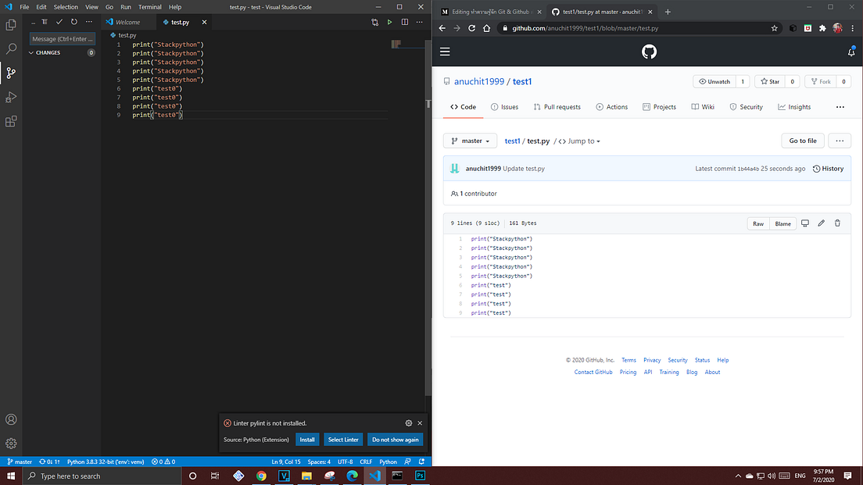Delete test.py using the trash icon
The width and height of the screenshot is (863, 485).
point(837,223)
